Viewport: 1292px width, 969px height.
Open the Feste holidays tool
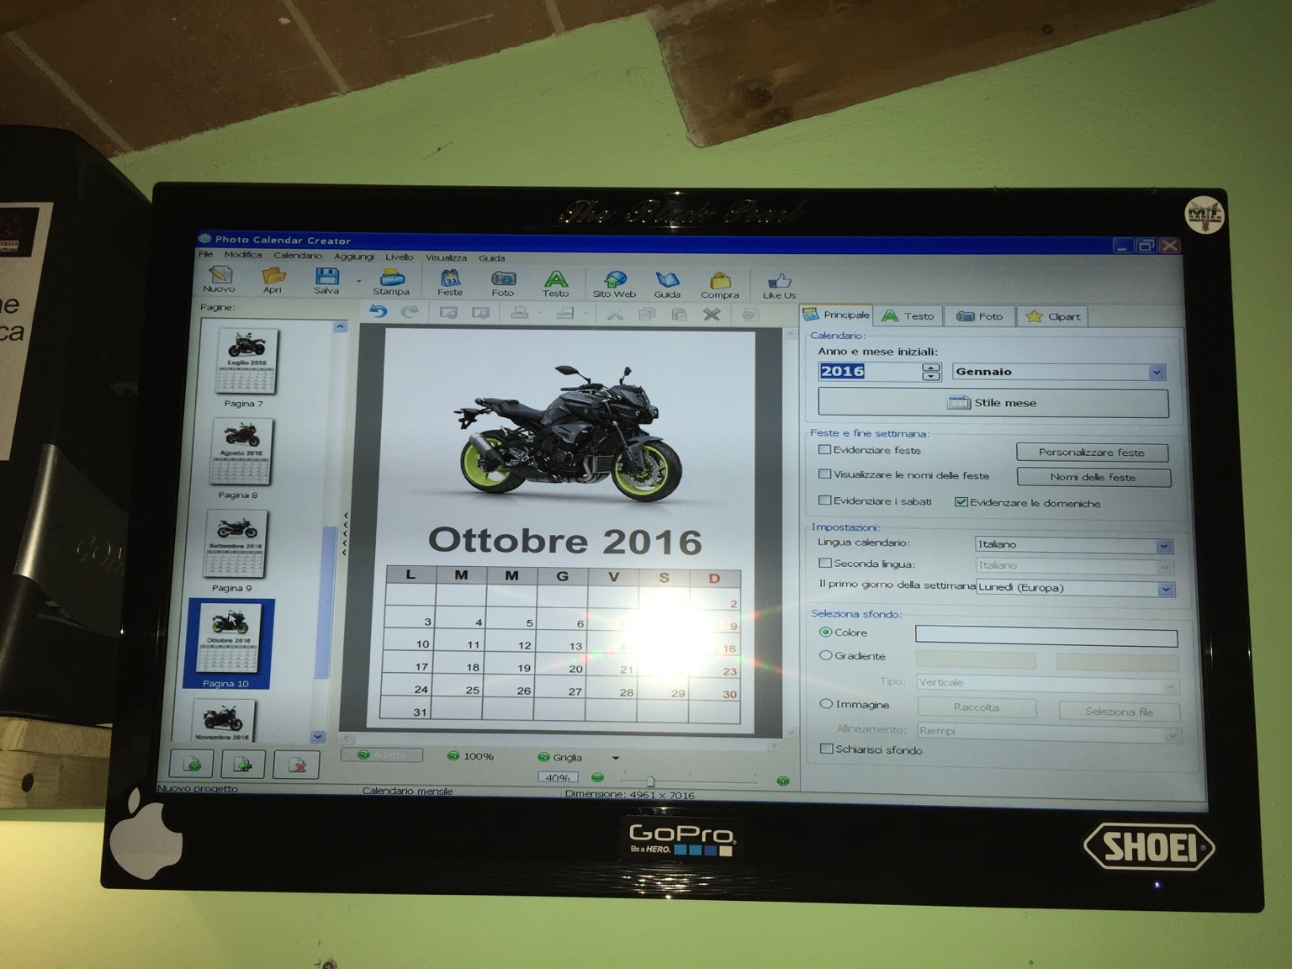[x=450, y=283]
